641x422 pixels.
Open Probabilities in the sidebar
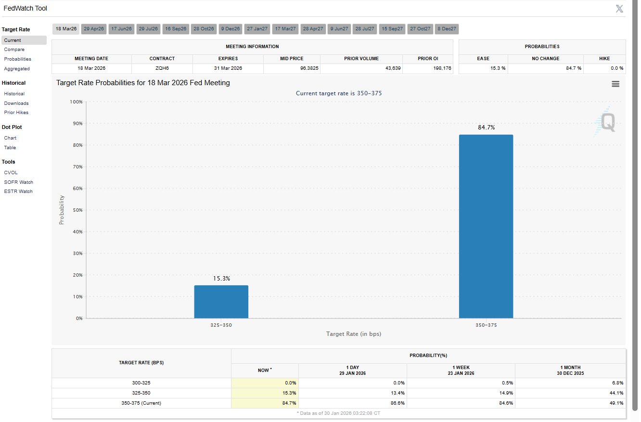coord(18,59)
